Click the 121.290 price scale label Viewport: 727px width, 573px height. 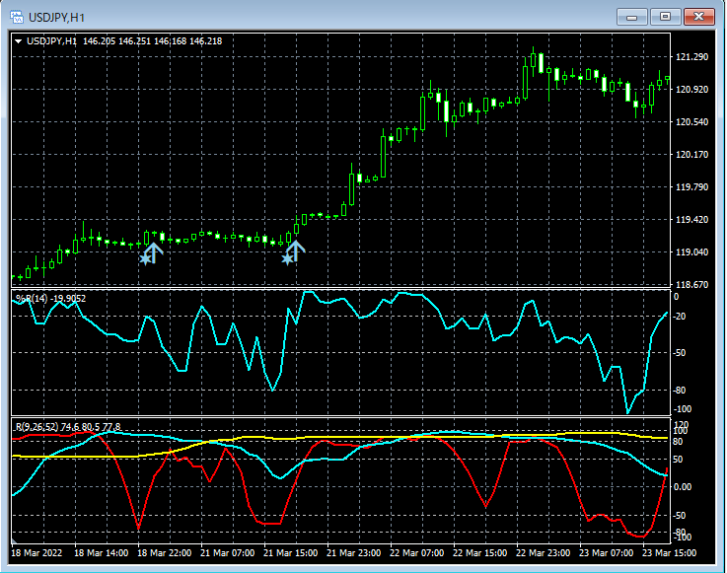pos(691,57)
